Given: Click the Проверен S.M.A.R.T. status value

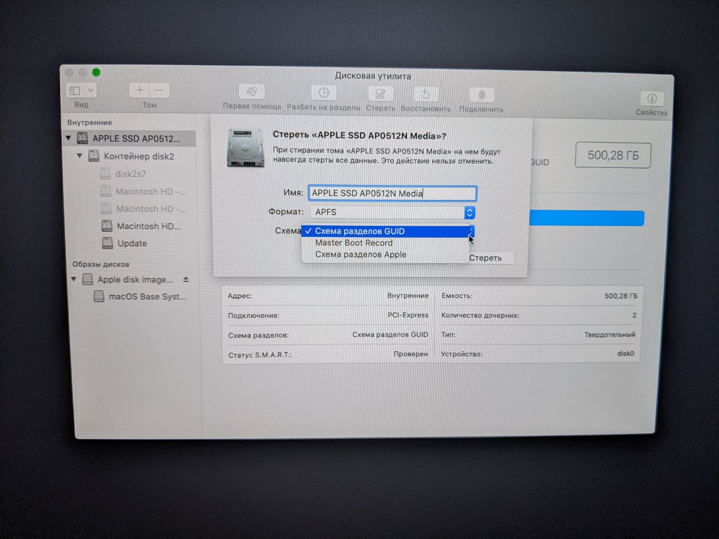Looking at the screenshot, I should pos(411,354).
